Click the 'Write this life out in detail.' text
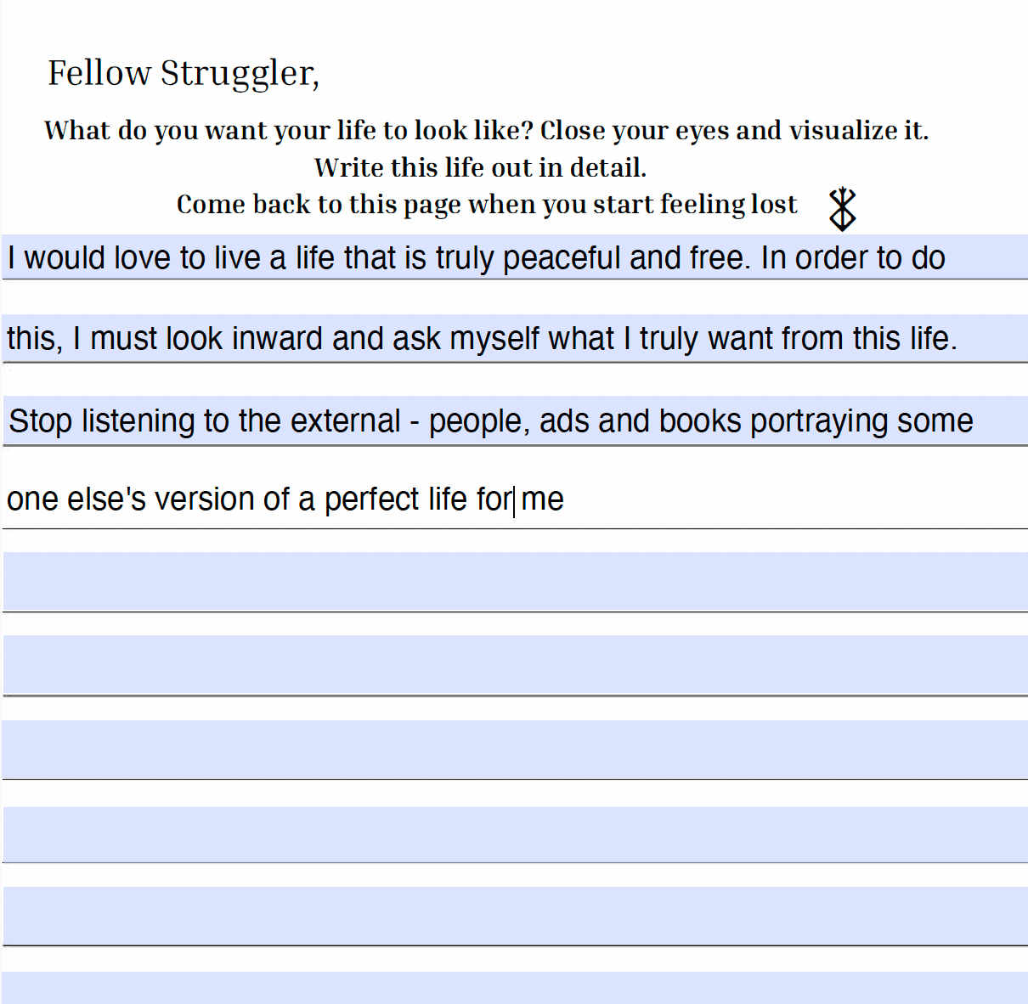The image size is (1028, 1004). point(480,168)
